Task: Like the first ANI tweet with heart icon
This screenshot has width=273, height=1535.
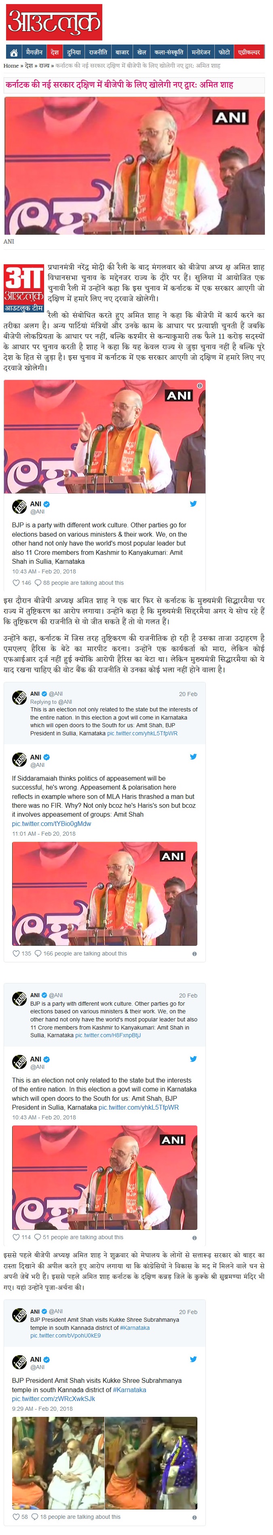Action: click(16, 583)
